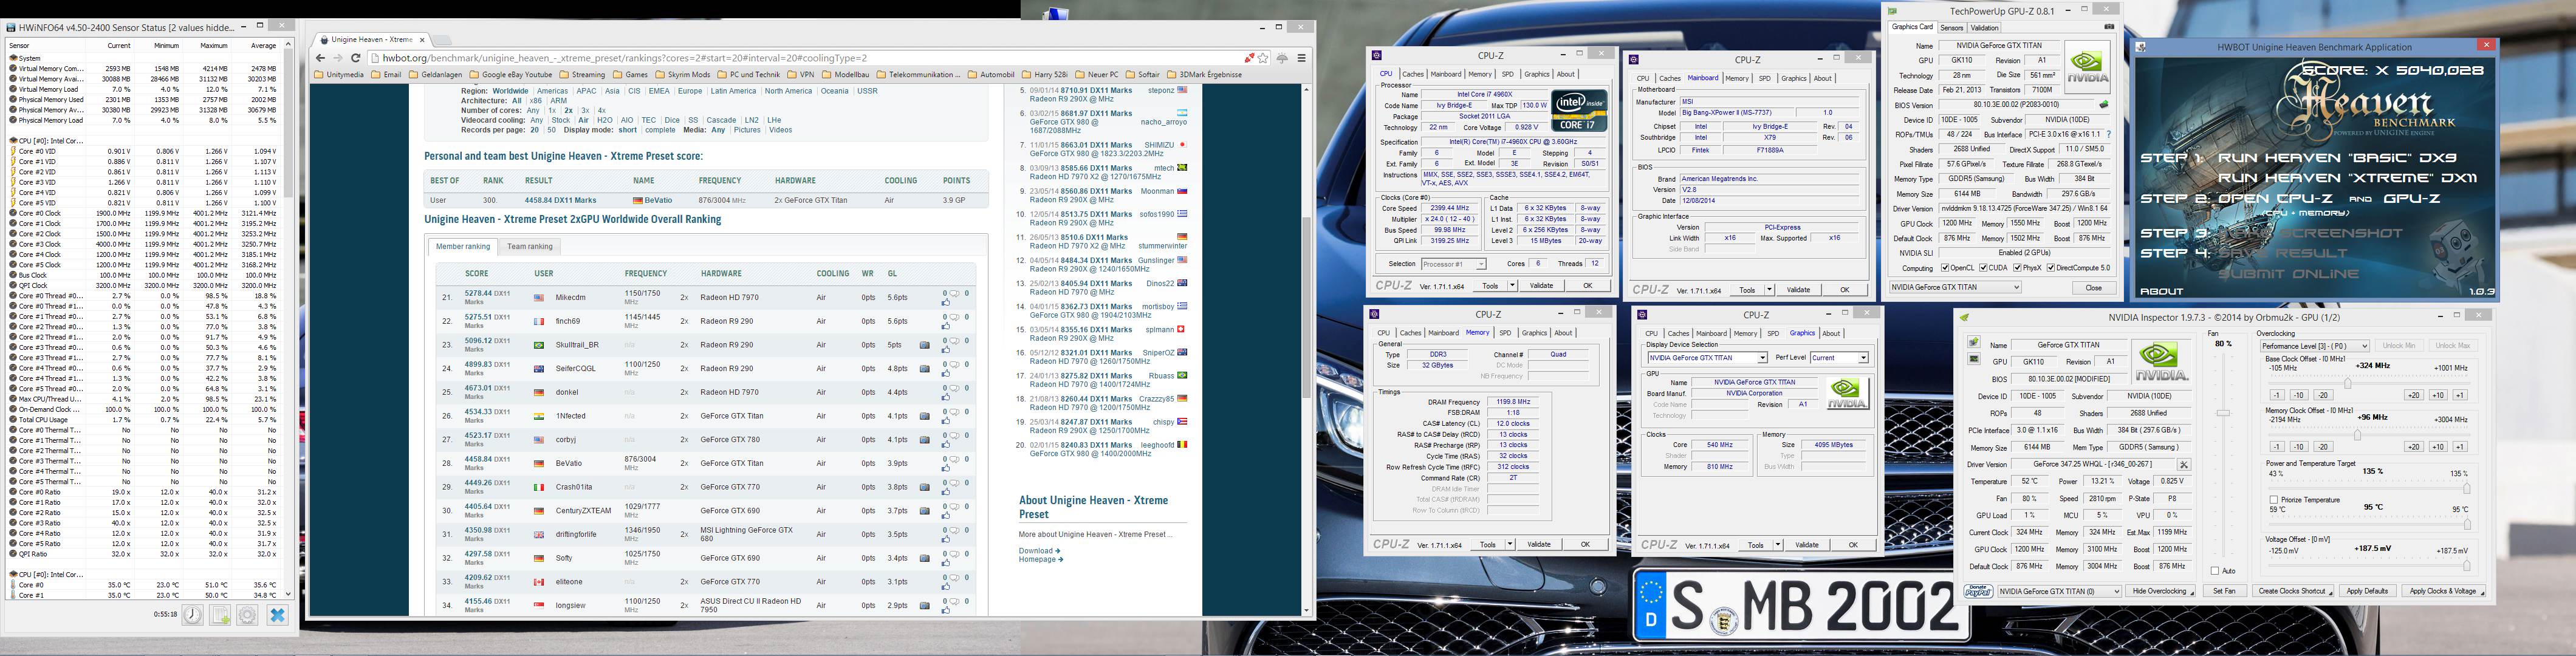Click Validate in CPU-Z Graphics window
Viewport: 2576px width, 656px height.
click(1806, 545)
